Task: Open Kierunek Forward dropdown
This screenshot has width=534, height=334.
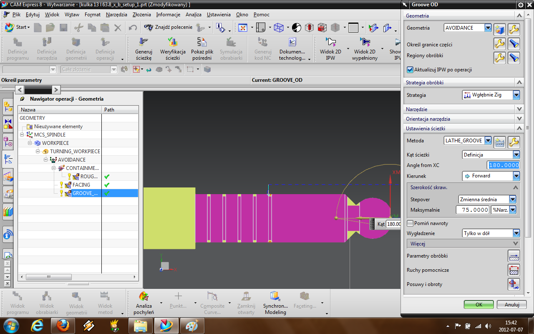Action: [x=516, y=176]
